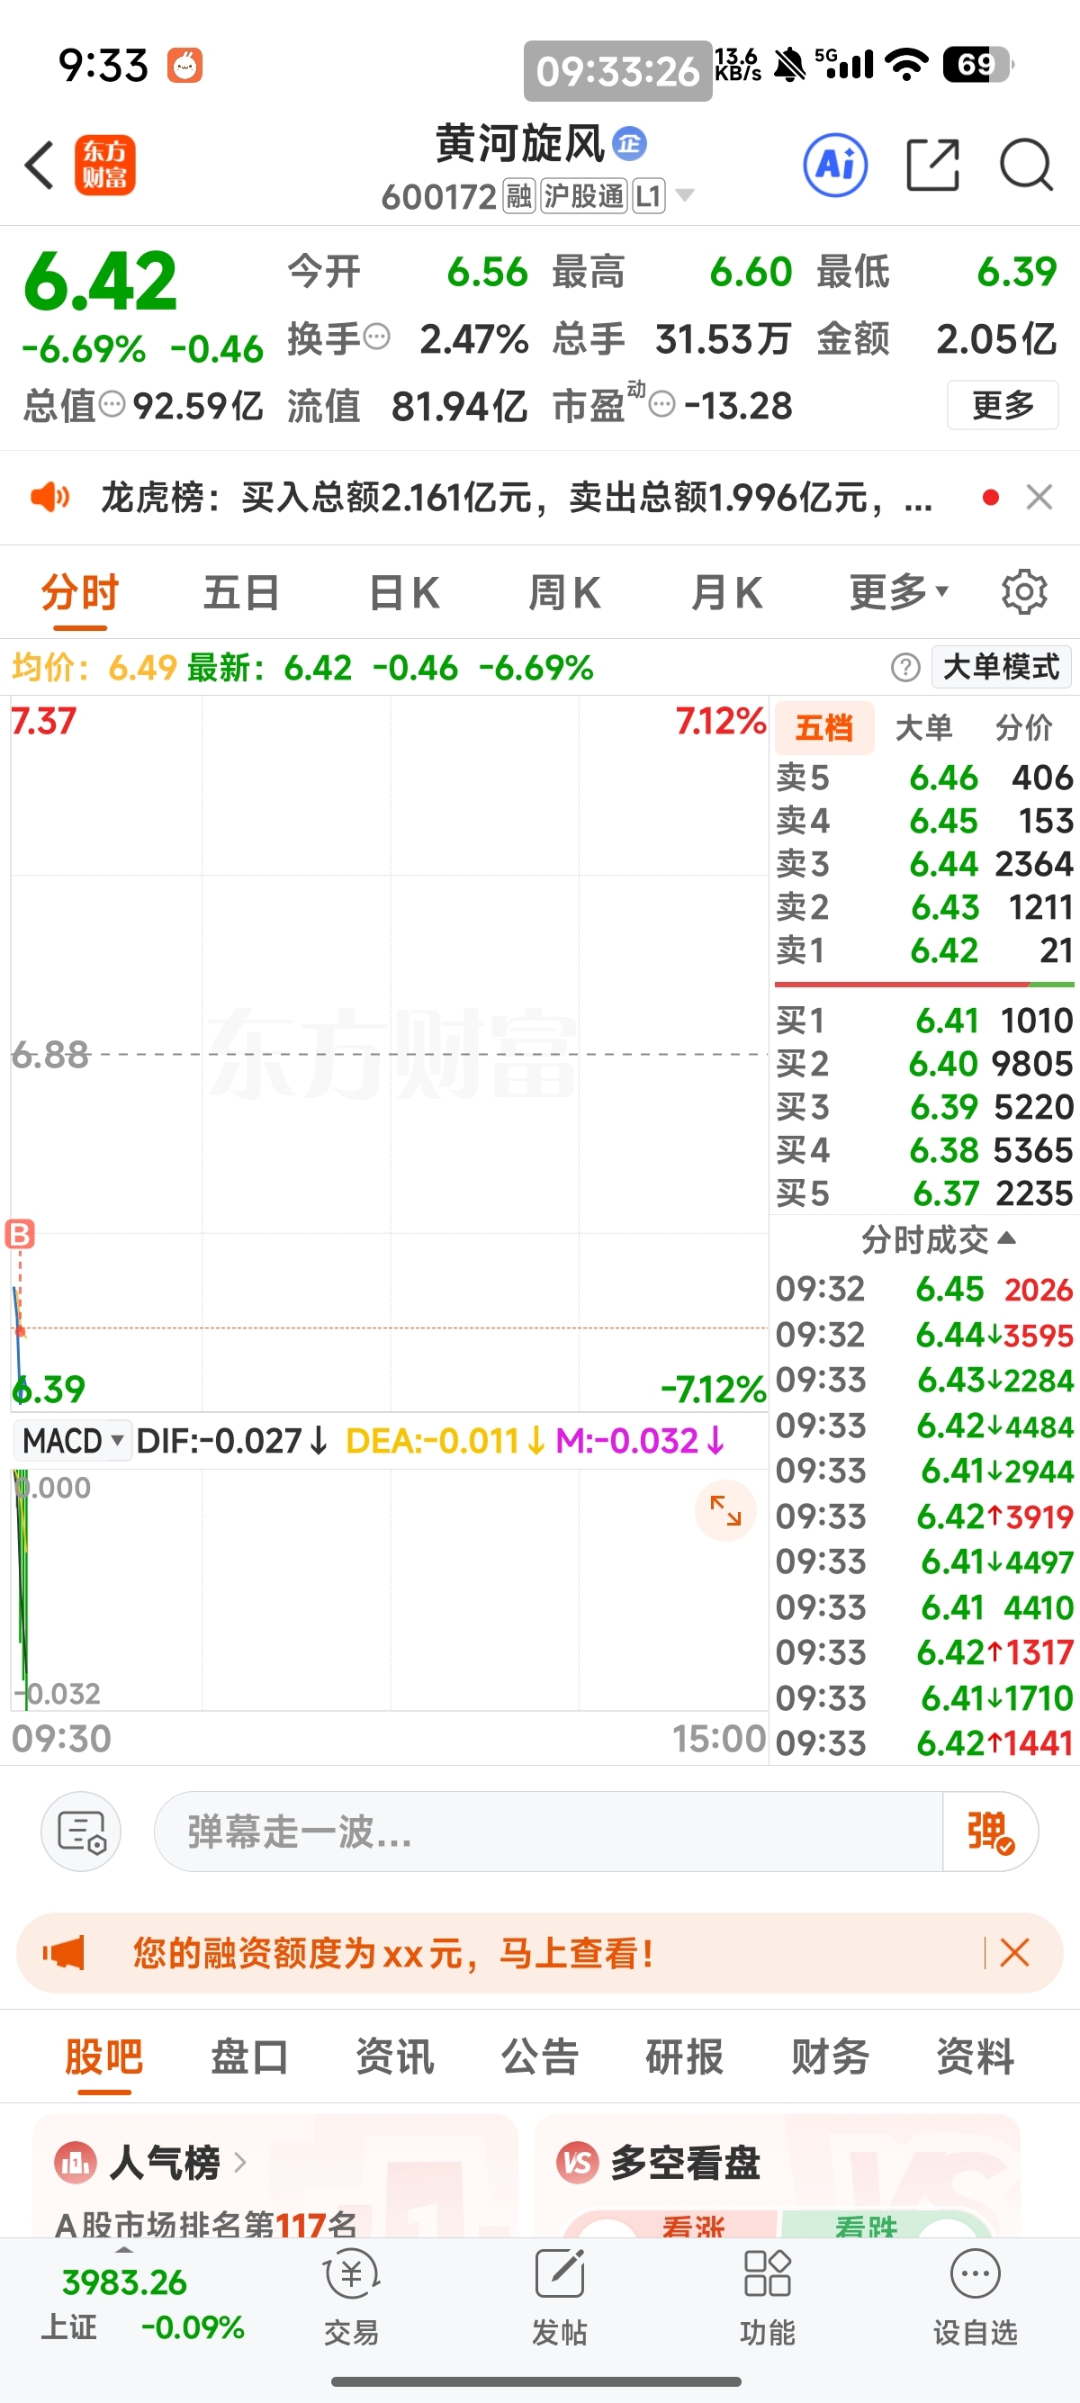Tap the 更多 quote details button
Image resolution: width=1080 pixels, height=2403 pixels.
point(1003,405)
